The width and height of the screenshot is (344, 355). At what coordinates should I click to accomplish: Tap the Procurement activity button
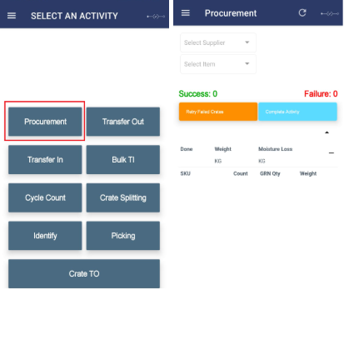[x=45, y=122]
